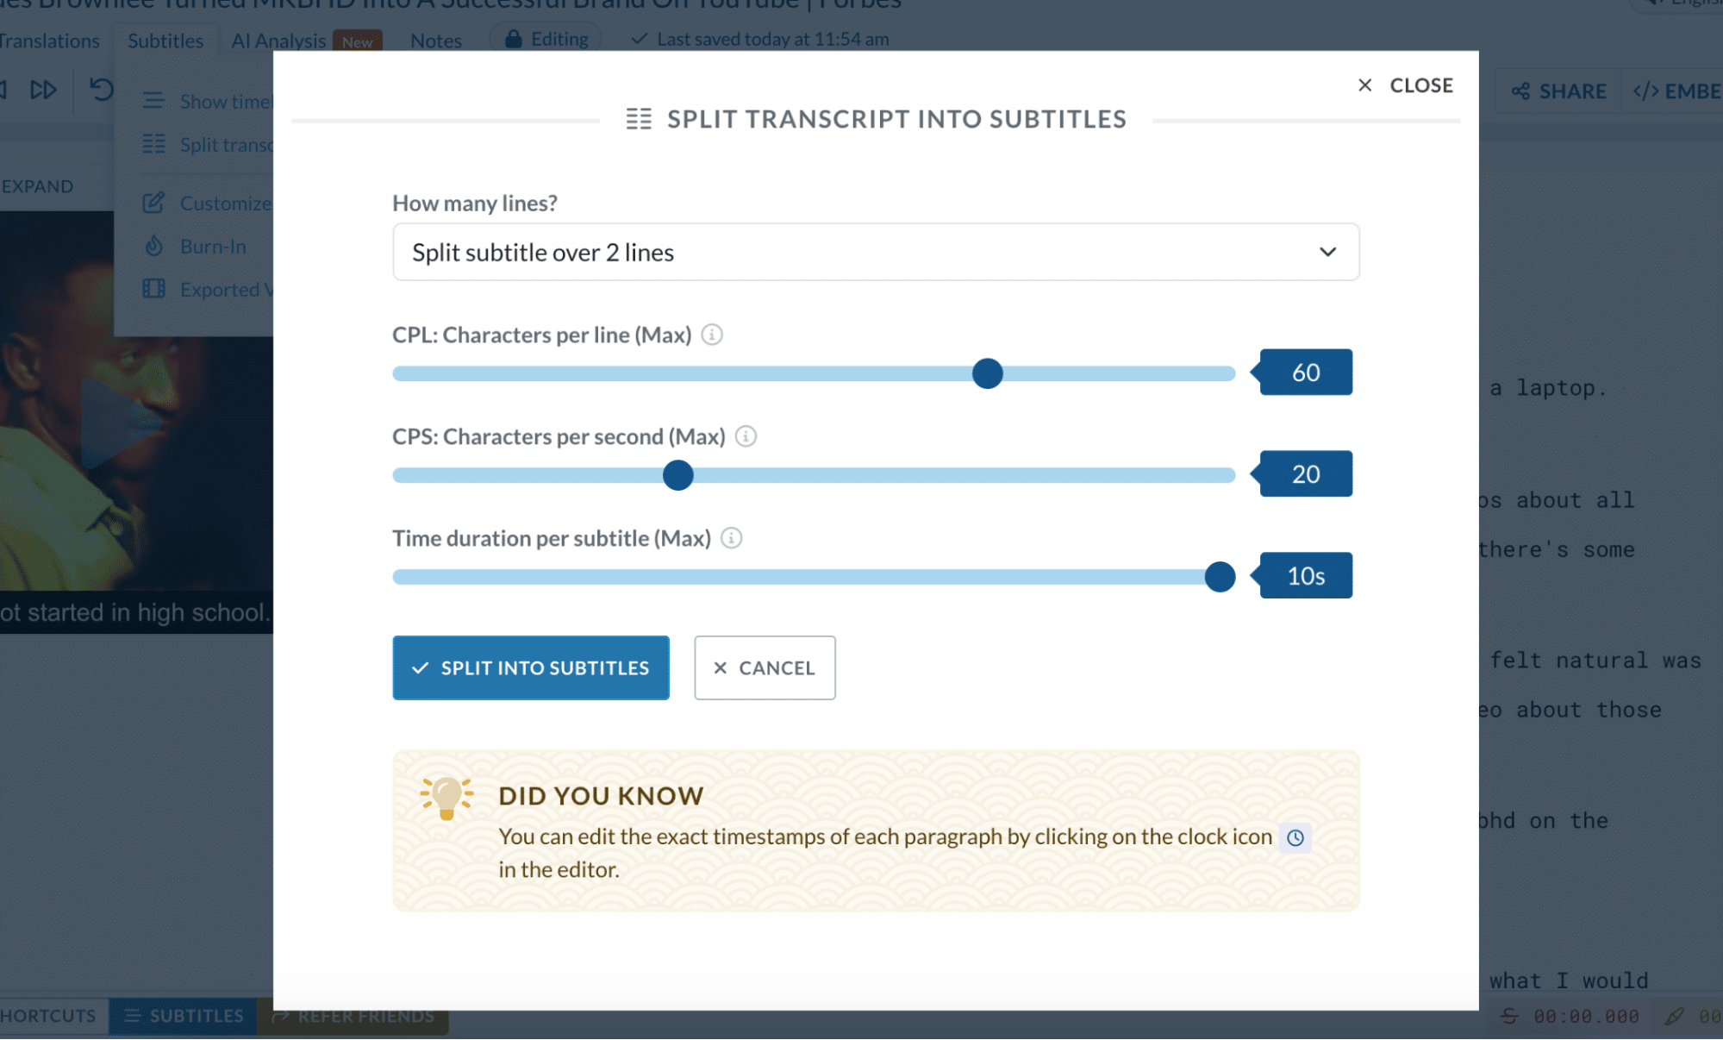Switch to the Subtitles tab

tap(165, 41)
